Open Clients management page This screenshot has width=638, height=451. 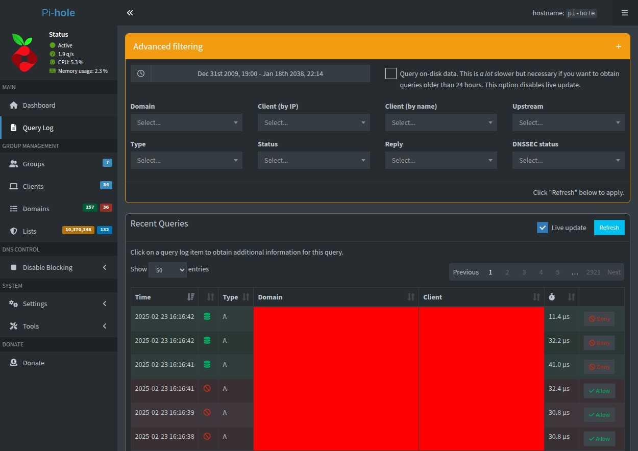click(x=59, y=186)
